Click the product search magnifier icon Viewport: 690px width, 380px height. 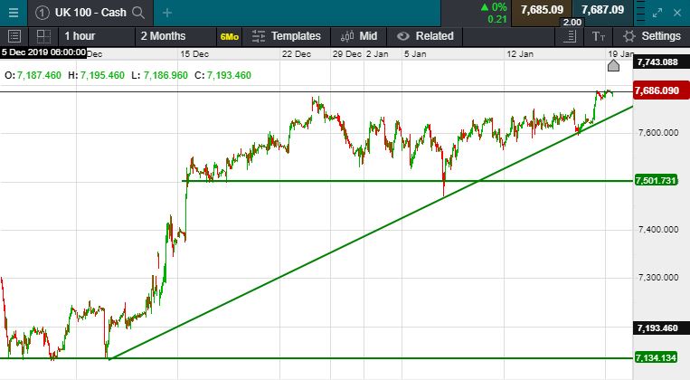pyautogui.click(x=137, y=12)
